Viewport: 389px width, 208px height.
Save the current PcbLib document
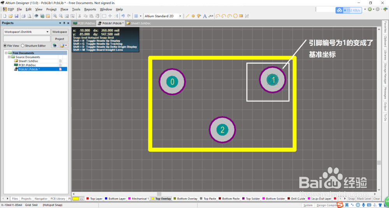pos(16,16)
